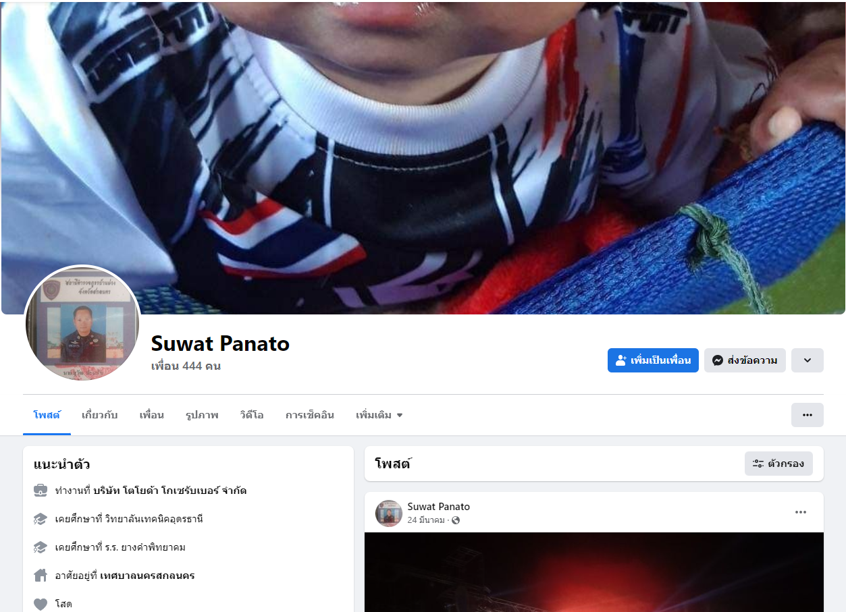Click the small avatar on Suwat Panato's post
Screen dimensions: 846x612
389,513
